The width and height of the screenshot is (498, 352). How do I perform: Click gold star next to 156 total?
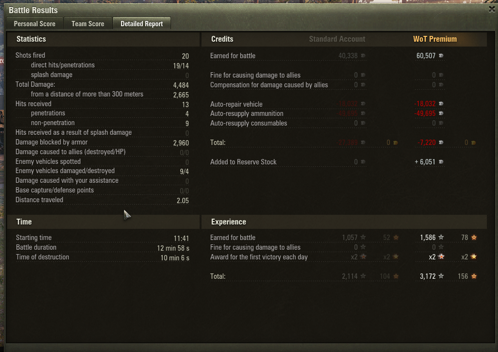(474, 276)
